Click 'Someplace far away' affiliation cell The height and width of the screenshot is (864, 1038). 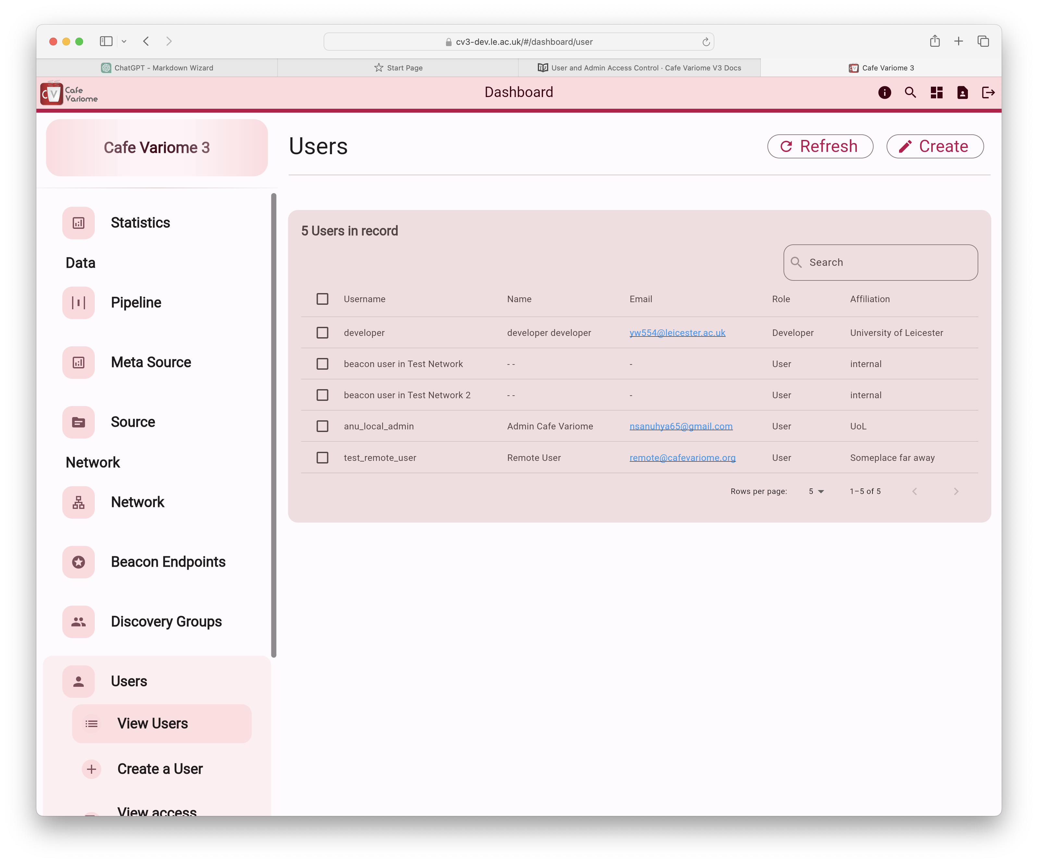tap(892, 458)
